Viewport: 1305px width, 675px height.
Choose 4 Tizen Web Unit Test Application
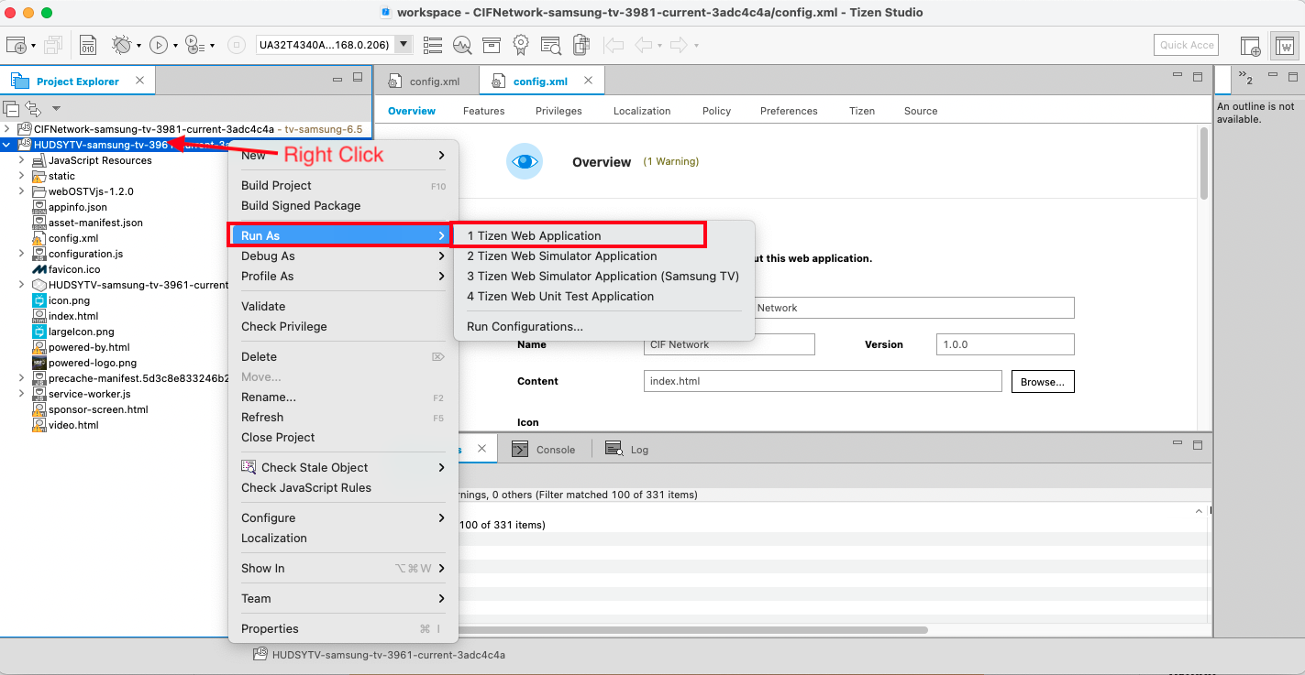point(603,297)
